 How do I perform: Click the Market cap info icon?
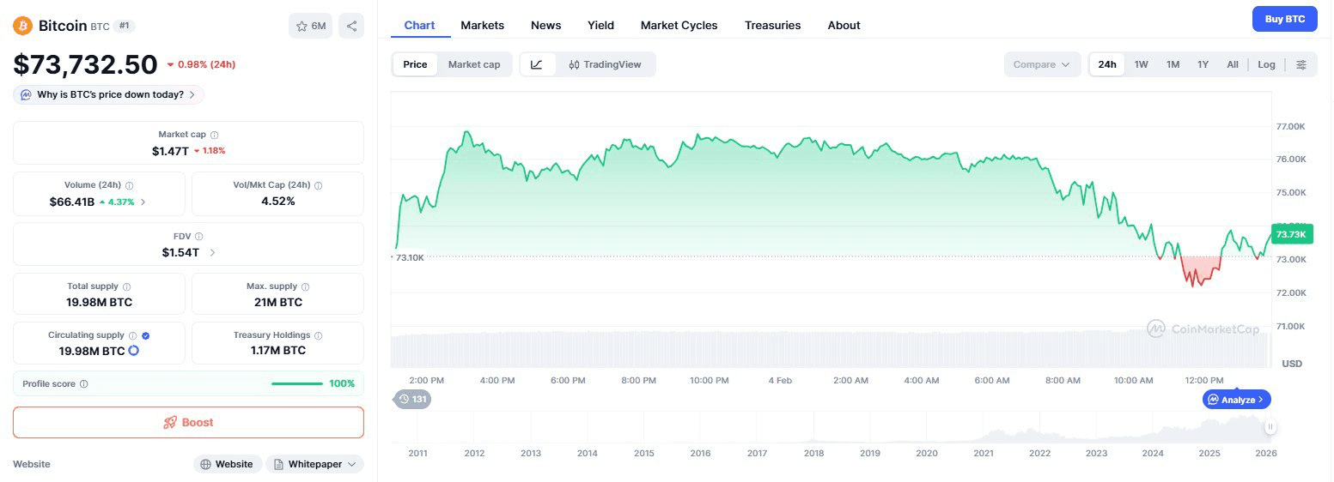[x=215, y=135]
